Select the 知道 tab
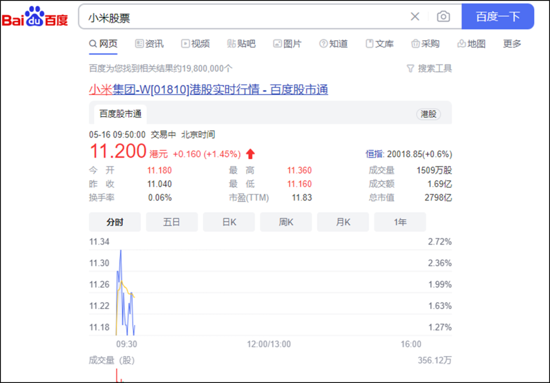The height and width of the screenshot is (383, 550). pos(334,44)
